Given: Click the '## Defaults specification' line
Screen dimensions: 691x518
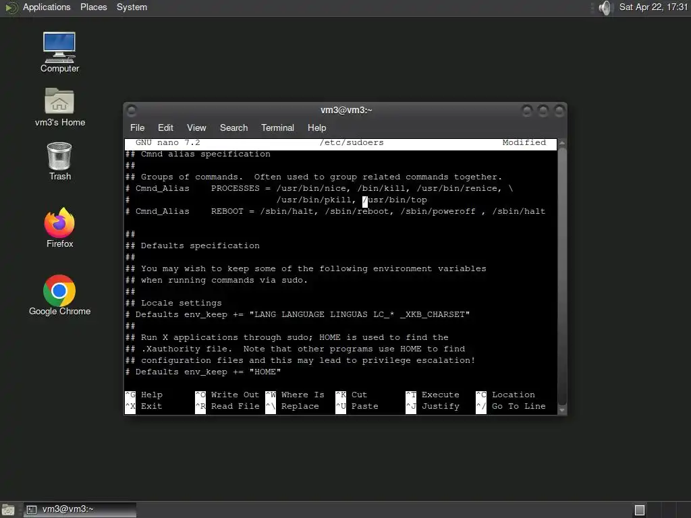Looking at the screenshot, I should (192, 246).
